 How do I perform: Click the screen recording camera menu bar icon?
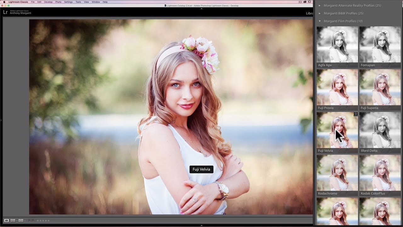coord(300,2)
